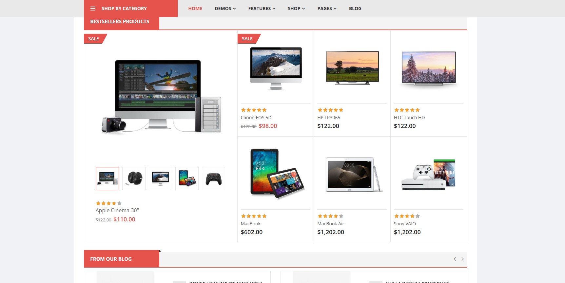Go to the Home menu item
Viewport: 565px width, 283px height.
pos(195,9)
